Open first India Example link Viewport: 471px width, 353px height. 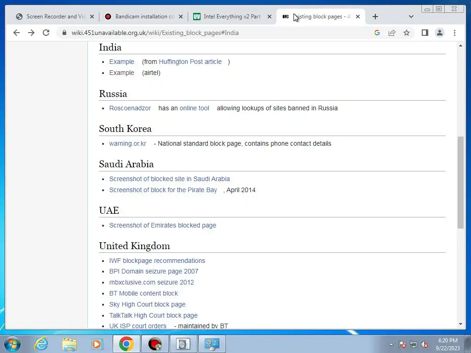coord(121,62)
